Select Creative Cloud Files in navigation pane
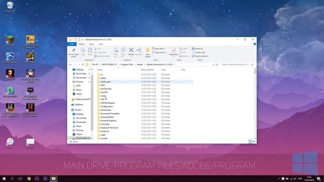Image resolution: width=324 pixels, height=182 pixels. [x=81, y=99]
